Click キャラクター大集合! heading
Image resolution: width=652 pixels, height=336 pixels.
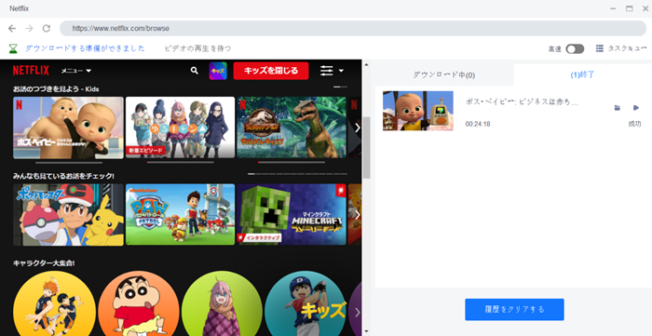point(44,263)
